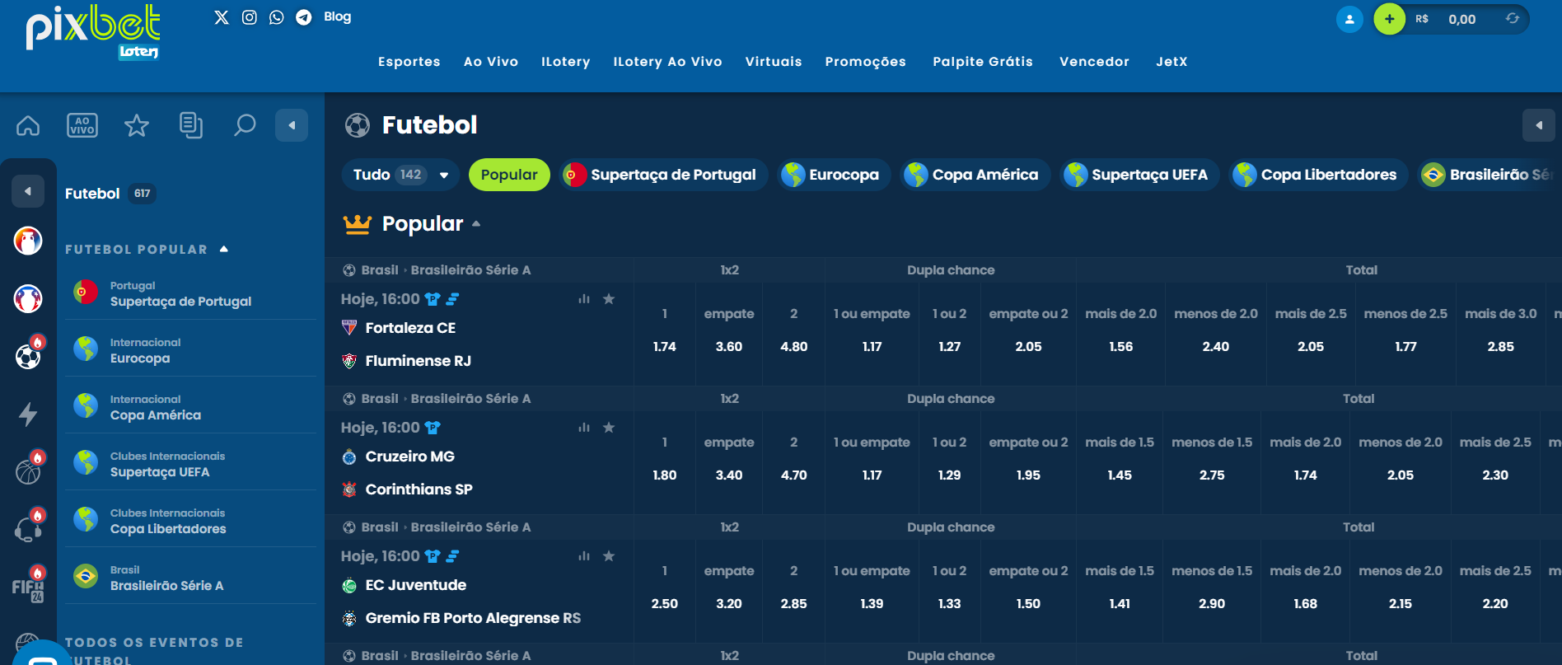Open the user account profile icon

coord(1349,19)
